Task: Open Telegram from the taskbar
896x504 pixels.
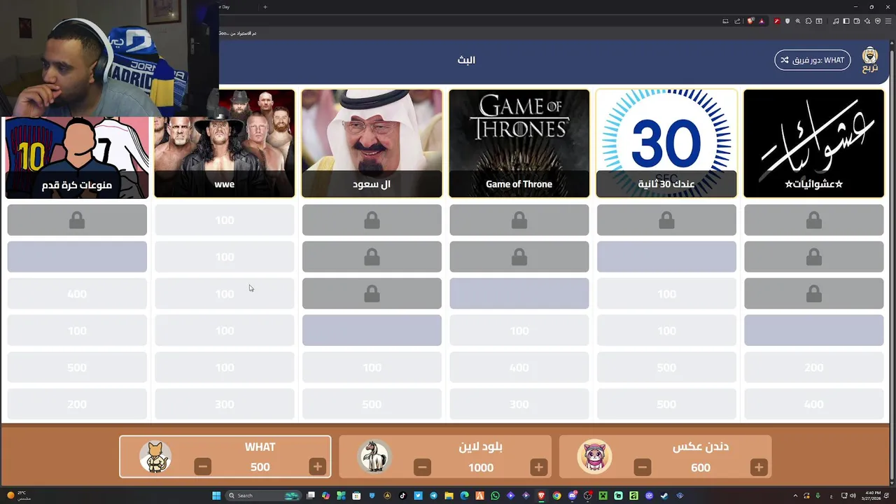Action: 433,496
